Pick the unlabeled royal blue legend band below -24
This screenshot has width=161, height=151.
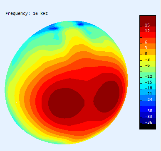point(148,103)
